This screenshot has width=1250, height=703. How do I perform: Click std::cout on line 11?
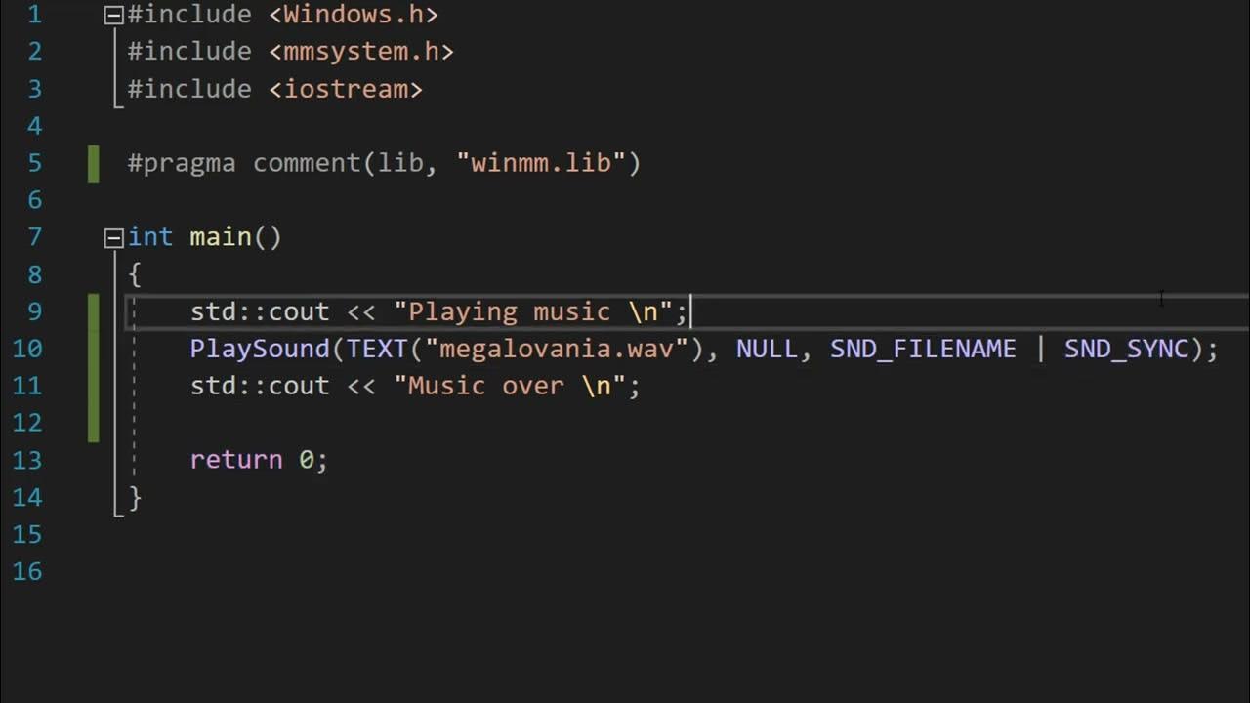(x=260, y=386)
